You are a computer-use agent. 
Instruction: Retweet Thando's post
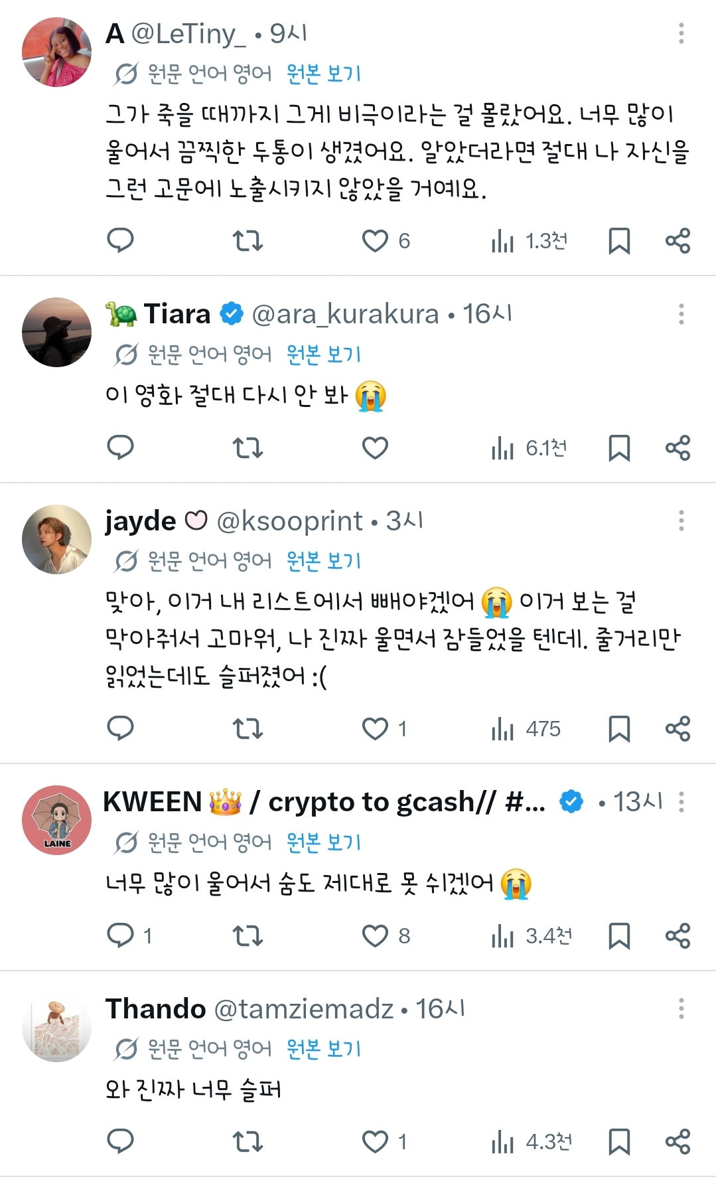pos(248,1142)
